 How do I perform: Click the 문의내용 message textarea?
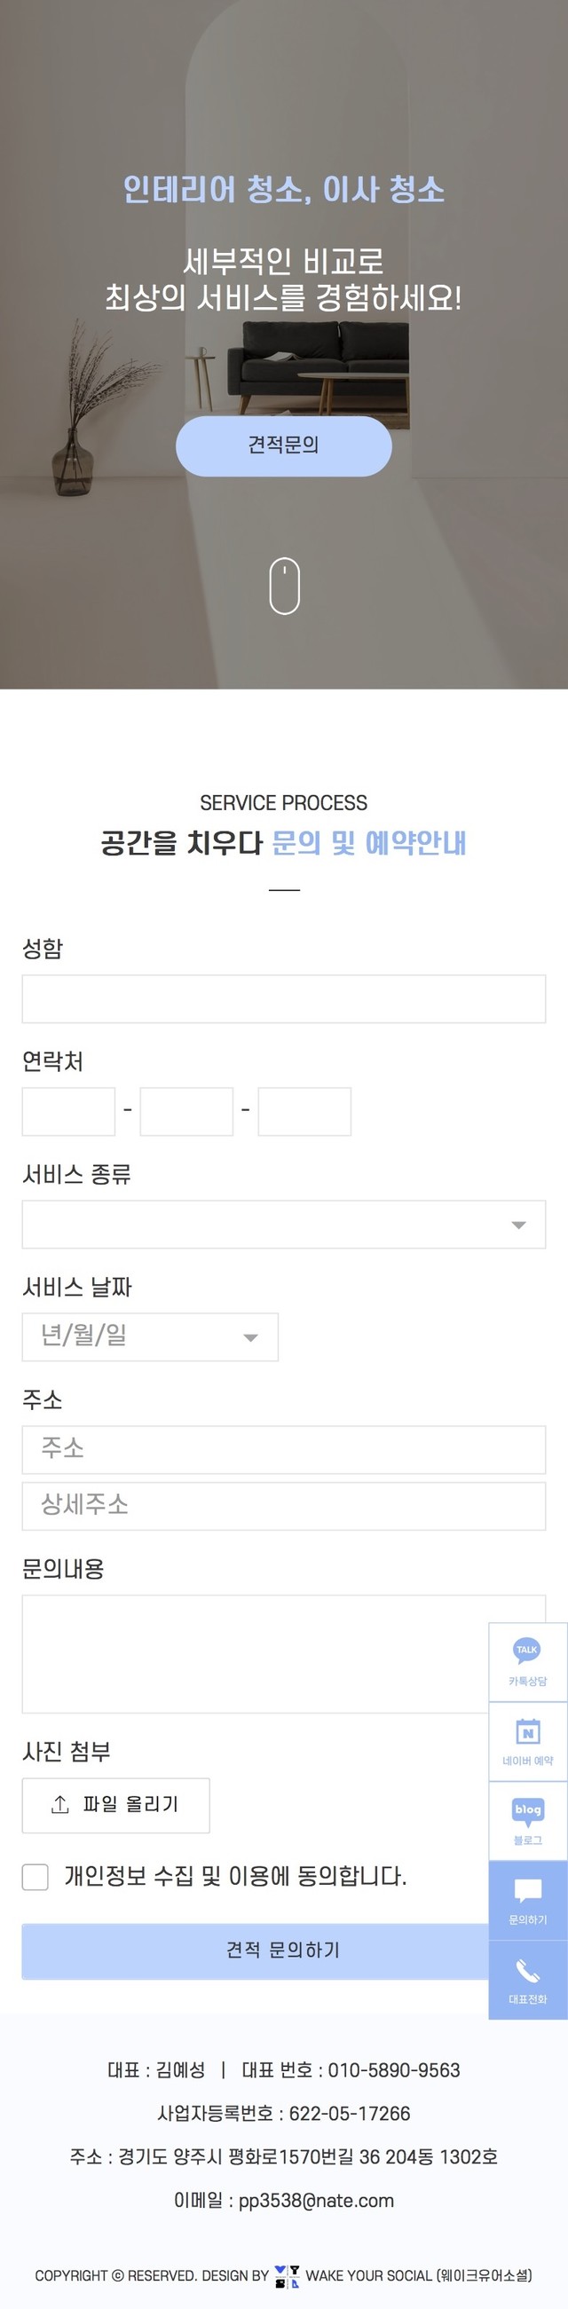click(x=256, y=1653)
